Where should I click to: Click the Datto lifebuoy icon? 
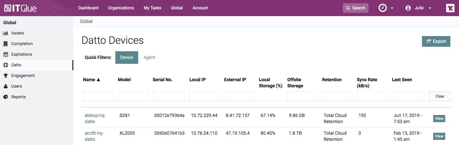5,65
